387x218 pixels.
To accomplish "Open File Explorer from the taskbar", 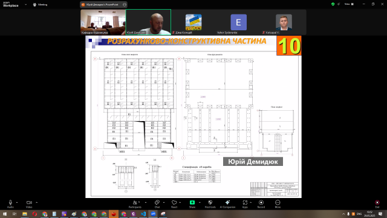I will point(25,214).
